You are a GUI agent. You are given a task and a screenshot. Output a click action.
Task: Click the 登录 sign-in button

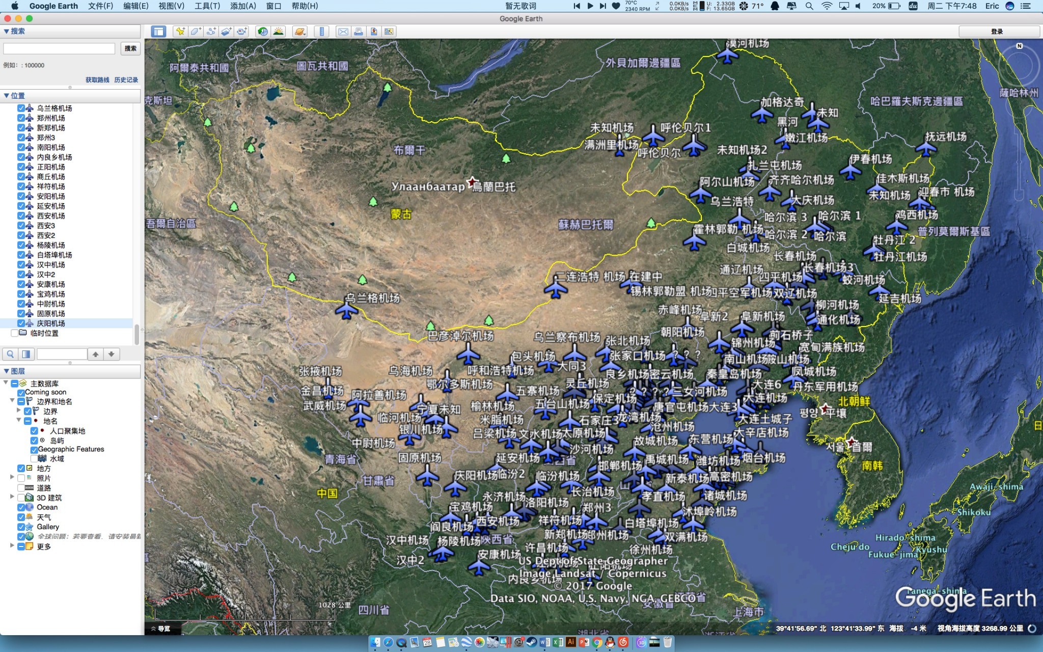click(x=999, y=32)
